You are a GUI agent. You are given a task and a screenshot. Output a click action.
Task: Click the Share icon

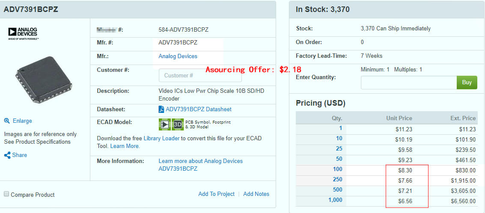tap(7, 155)
